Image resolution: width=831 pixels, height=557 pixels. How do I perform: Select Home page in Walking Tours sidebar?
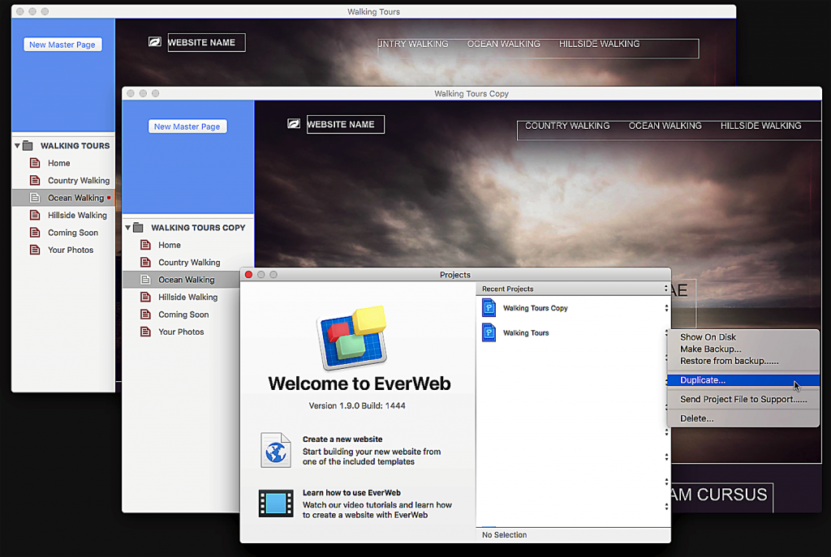[x=58, y=163]
